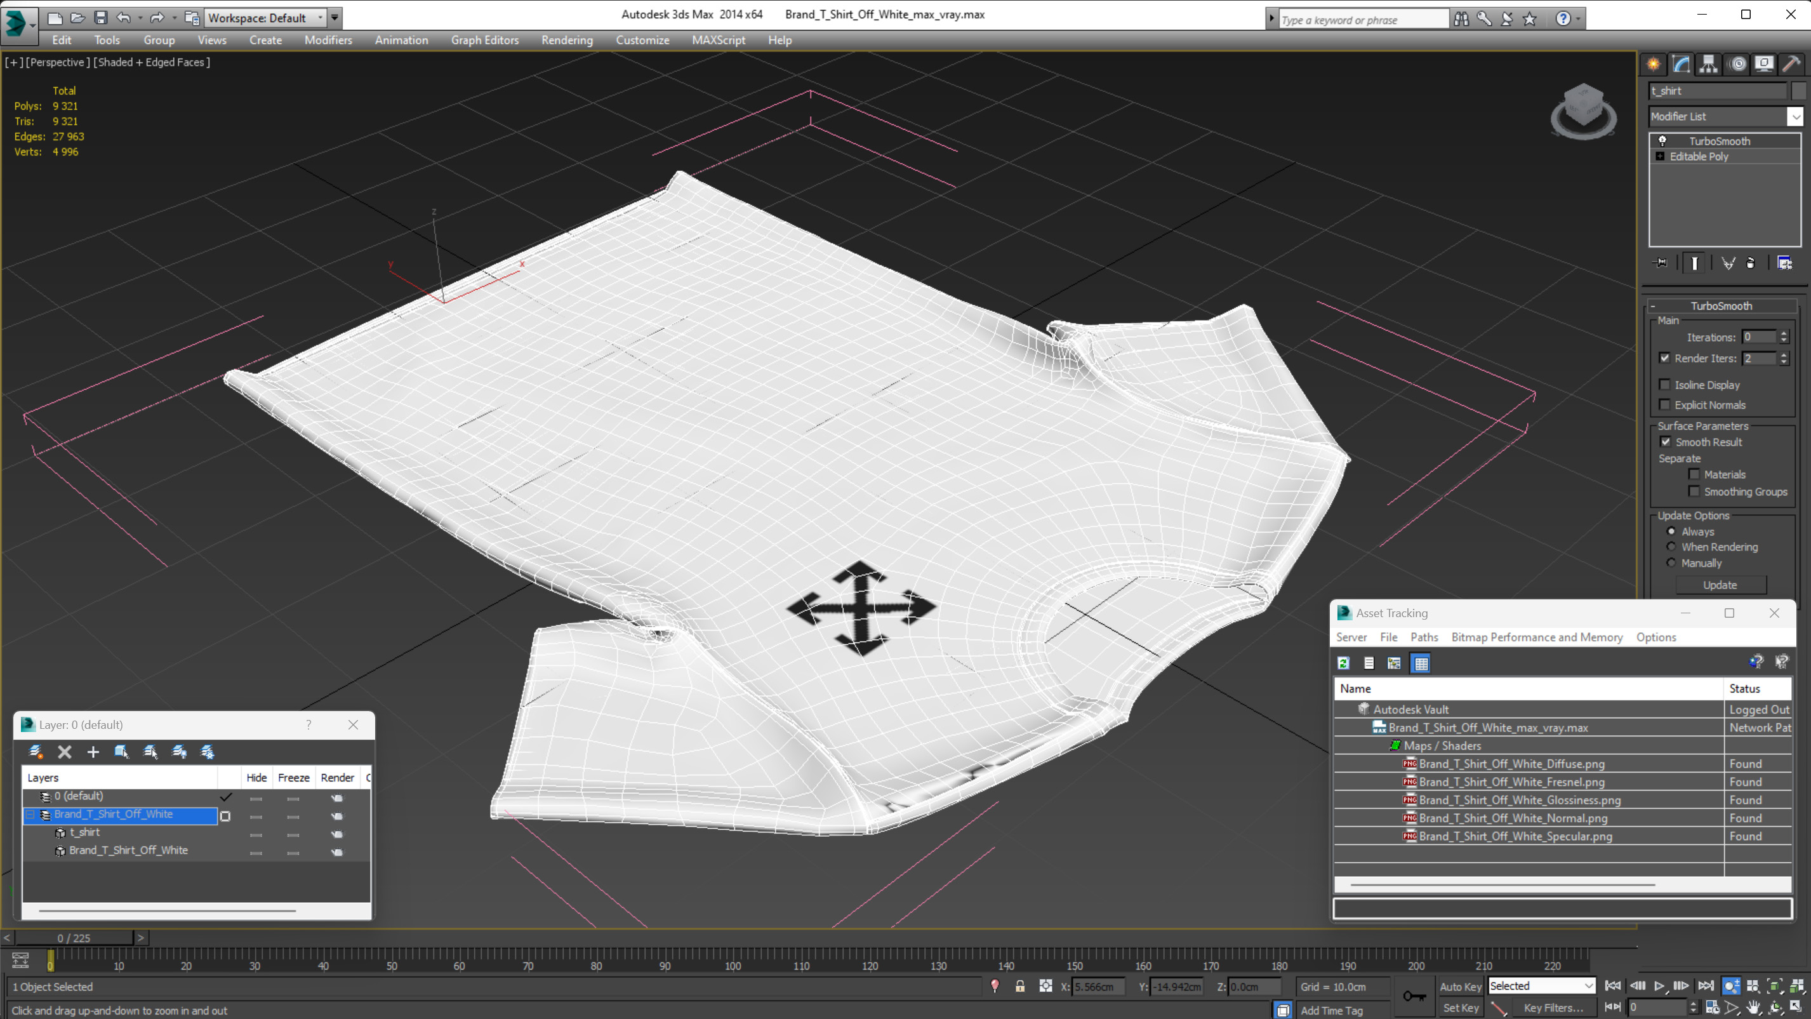Screen dimensions: 1811x1019
Task: Click the Pin Stack icon
Action: pyautogui.click(x=1661, y=263)
